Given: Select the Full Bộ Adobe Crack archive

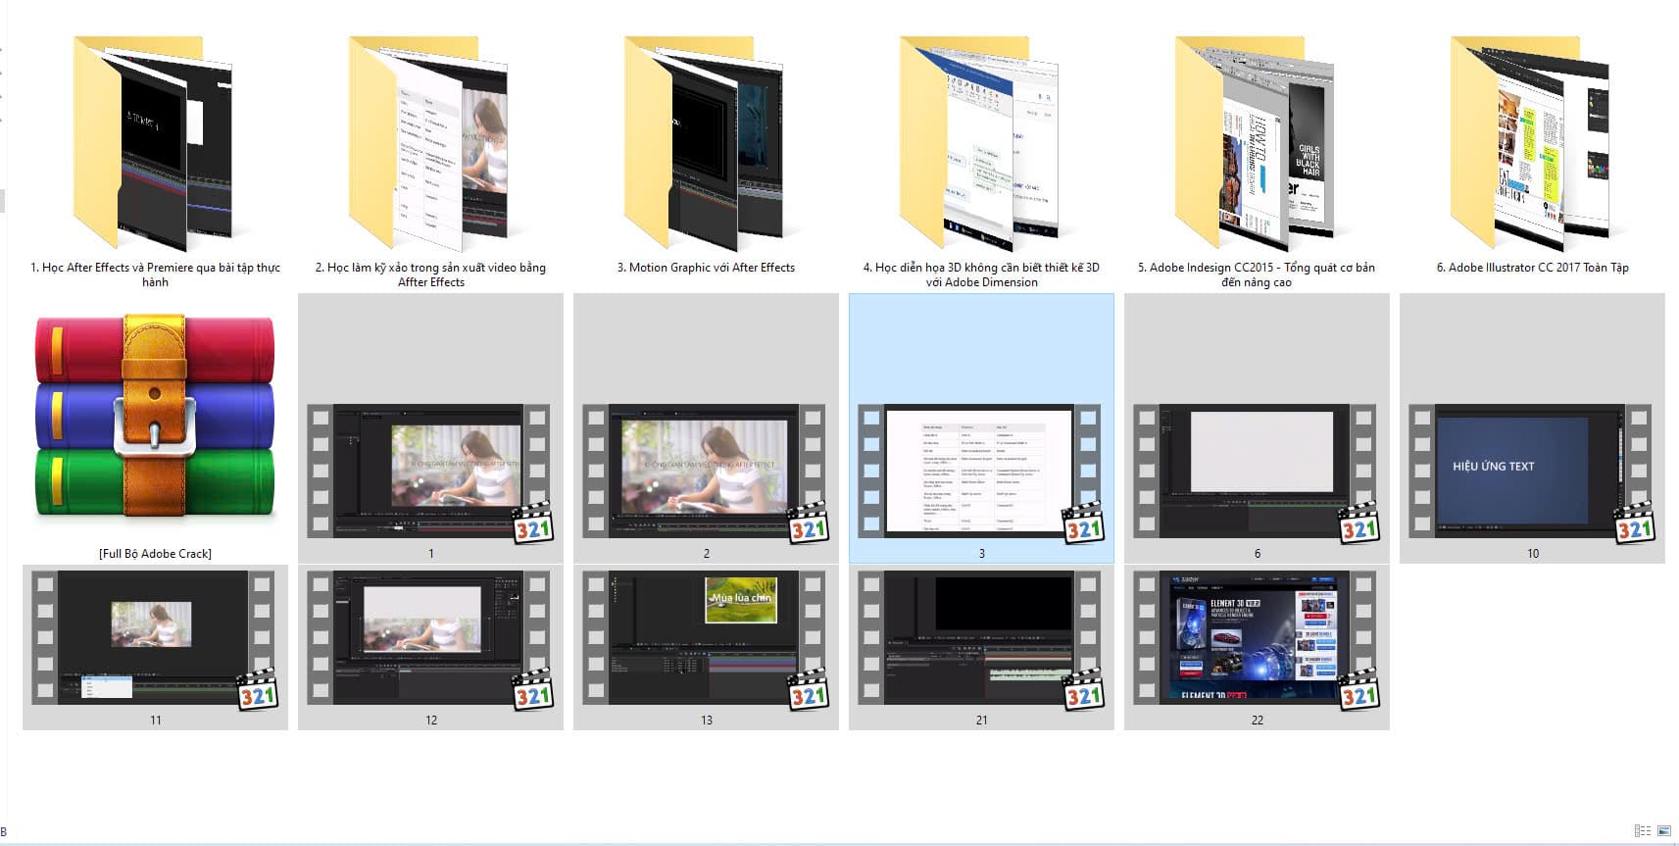Looking at the screenshot, I should (x=155, y=417).
